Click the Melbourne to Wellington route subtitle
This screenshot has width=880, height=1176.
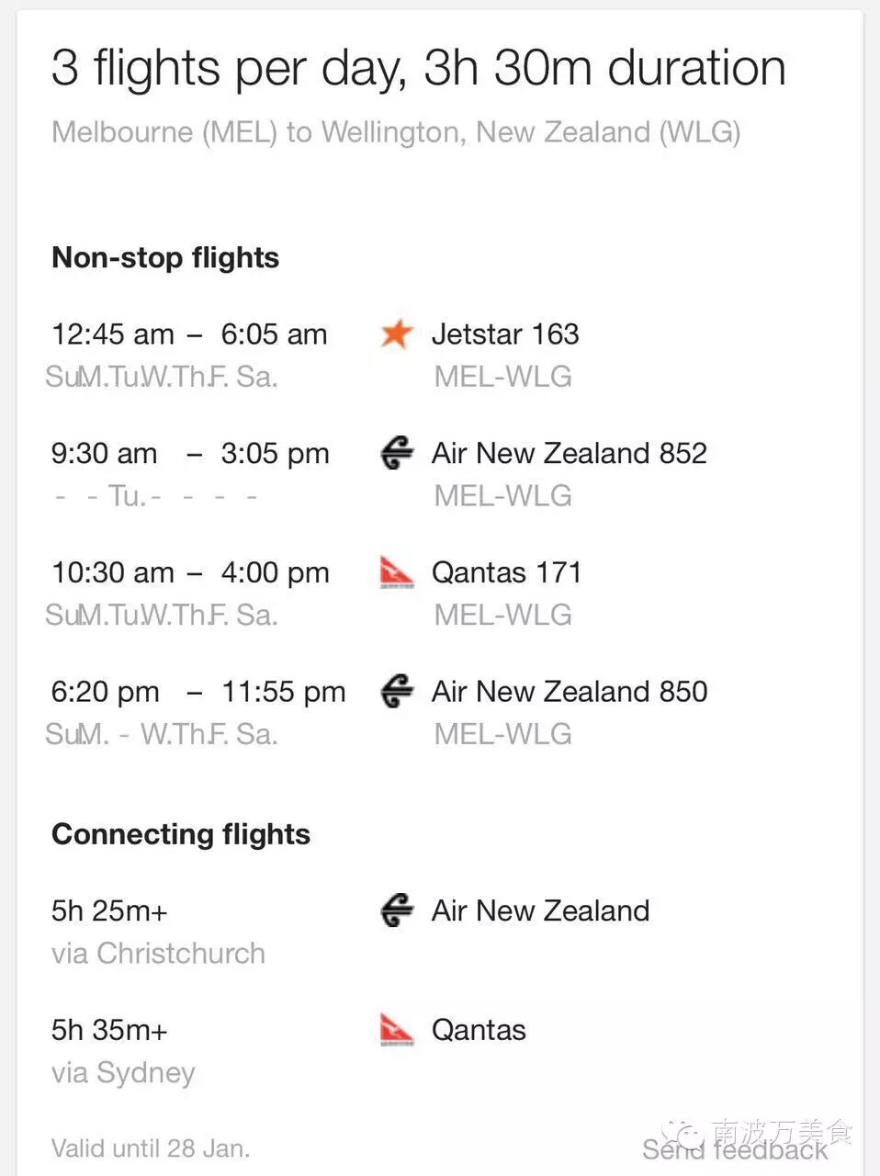pyautogui.click(x=396, y=132)
